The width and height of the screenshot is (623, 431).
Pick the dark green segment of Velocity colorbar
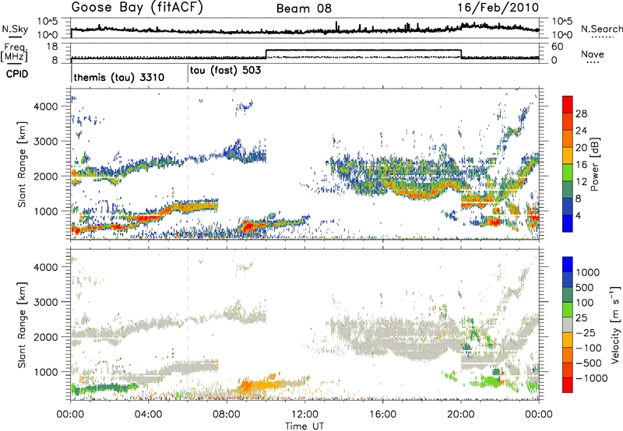(568, 295)
